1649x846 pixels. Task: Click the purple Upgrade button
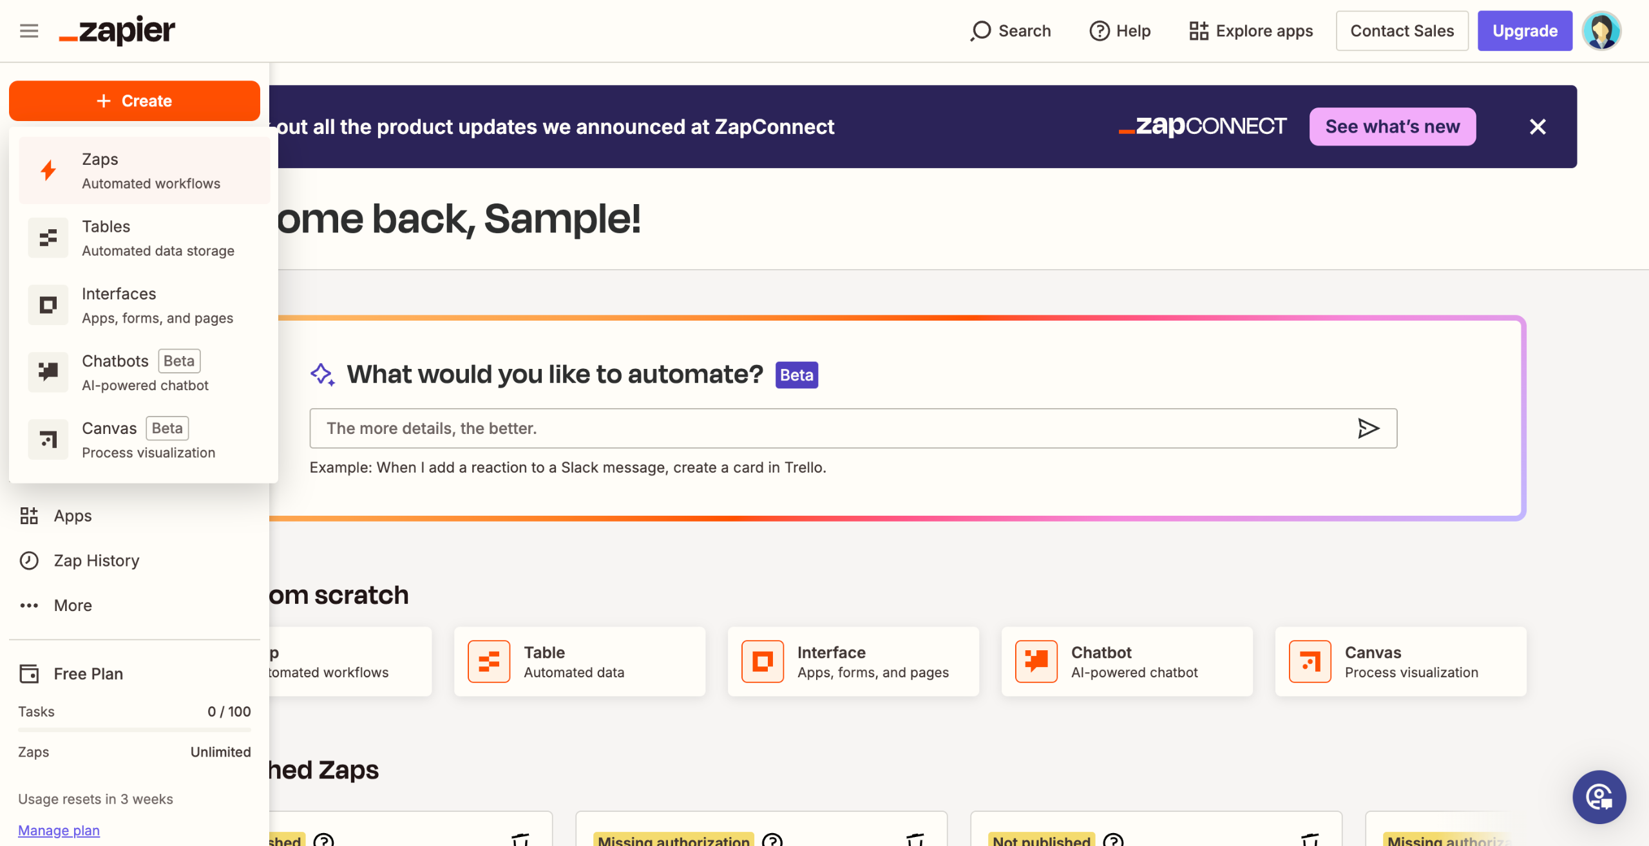(1525, 31)
